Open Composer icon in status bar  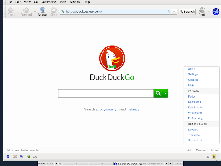[21, 157]
